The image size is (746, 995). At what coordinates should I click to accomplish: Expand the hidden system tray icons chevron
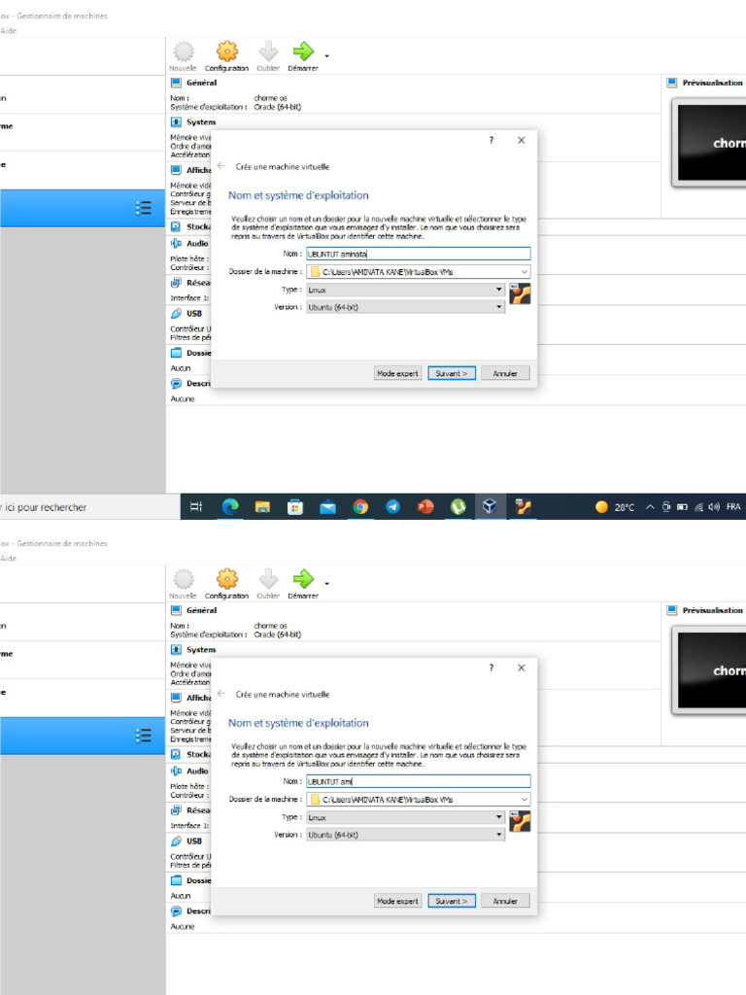[x=650, y=507]
